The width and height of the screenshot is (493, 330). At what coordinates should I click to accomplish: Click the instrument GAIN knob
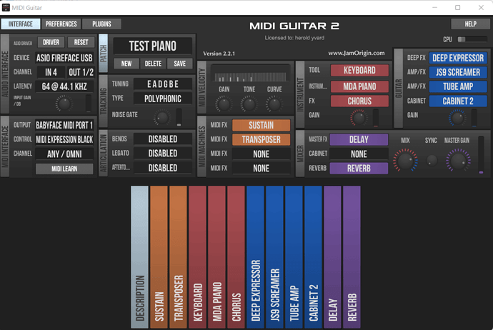359,118
